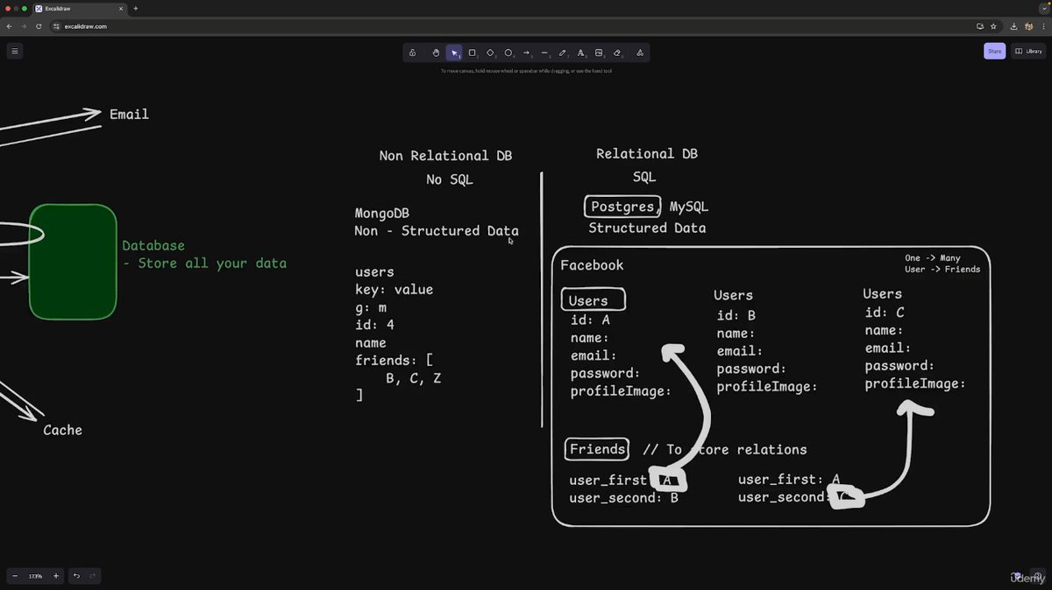Toggle the keep-tool-active lock icon
Screen dimensions: 1052x590
413,53
